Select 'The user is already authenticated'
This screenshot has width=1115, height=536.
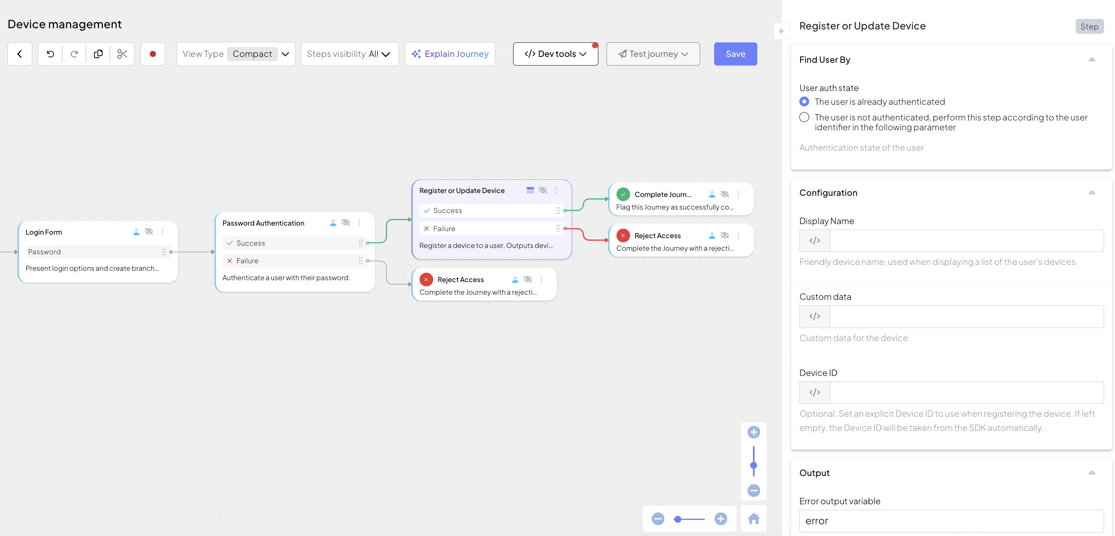click(x=804, y=102)
